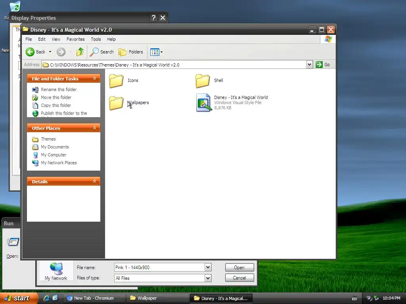Open the View menu
The height and width of the screenshot is (304, 406).
click(56, 39)
